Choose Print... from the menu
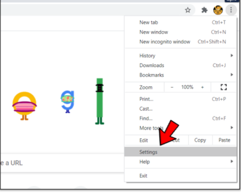The image size is (241, 193). click(181, 99)
